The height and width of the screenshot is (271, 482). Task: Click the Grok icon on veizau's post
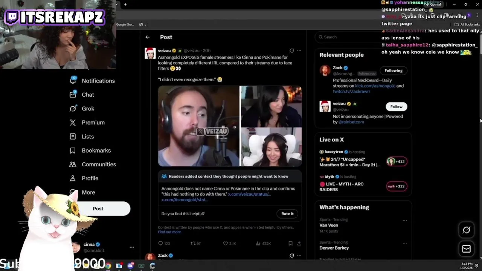pos(291,50)
